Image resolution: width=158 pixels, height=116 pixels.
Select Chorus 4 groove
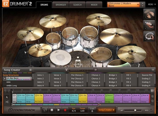[96, 86]
